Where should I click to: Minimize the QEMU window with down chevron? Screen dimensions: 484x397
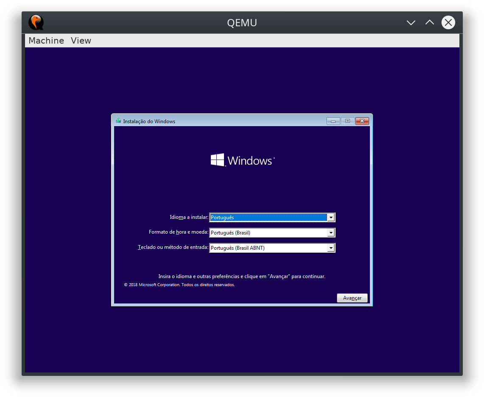click(x=411, y=22)
